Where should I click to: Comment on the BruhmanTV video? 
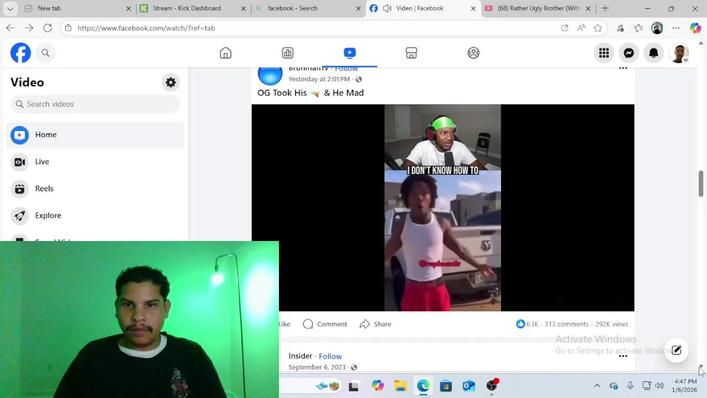[325, 324]
